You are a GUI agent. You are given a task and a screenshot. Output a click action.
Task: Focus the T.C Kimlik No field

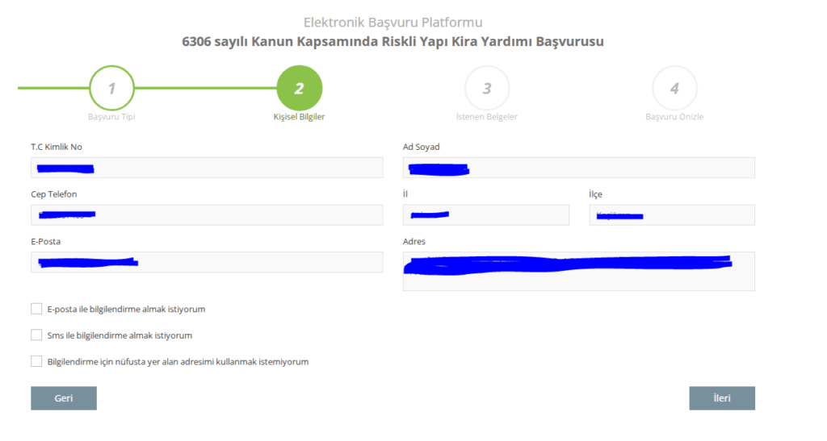click(x=207, y=168)
